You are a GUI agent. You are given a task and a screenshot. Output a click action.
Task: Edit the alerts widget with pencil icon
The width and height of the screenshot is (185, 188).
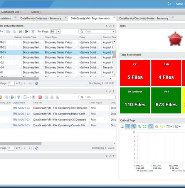point(110,91)
